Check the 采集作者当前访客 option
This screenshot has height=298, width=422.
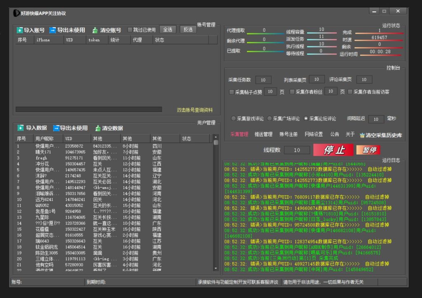coord(350,92)
